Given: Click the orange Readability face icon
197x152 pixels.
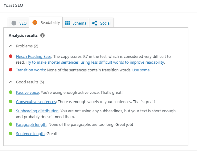Looking at the screenshot, I should (x=35, y=22).
